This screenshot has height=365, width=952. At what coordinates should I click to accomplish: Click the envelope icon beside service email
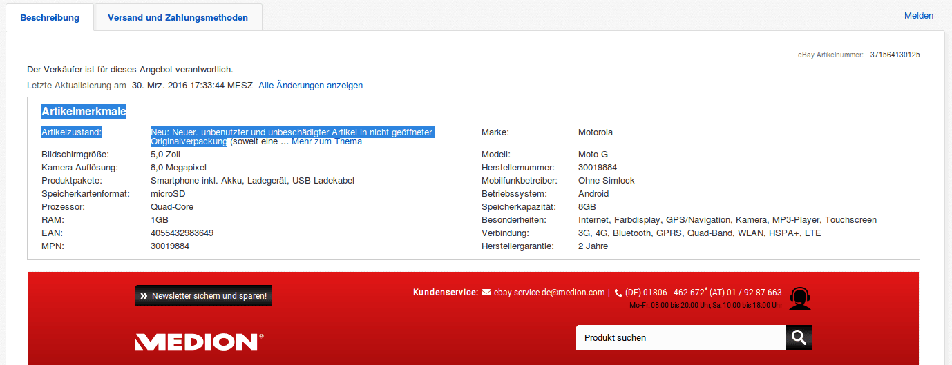pyautogui.click(x=486, y=293)
